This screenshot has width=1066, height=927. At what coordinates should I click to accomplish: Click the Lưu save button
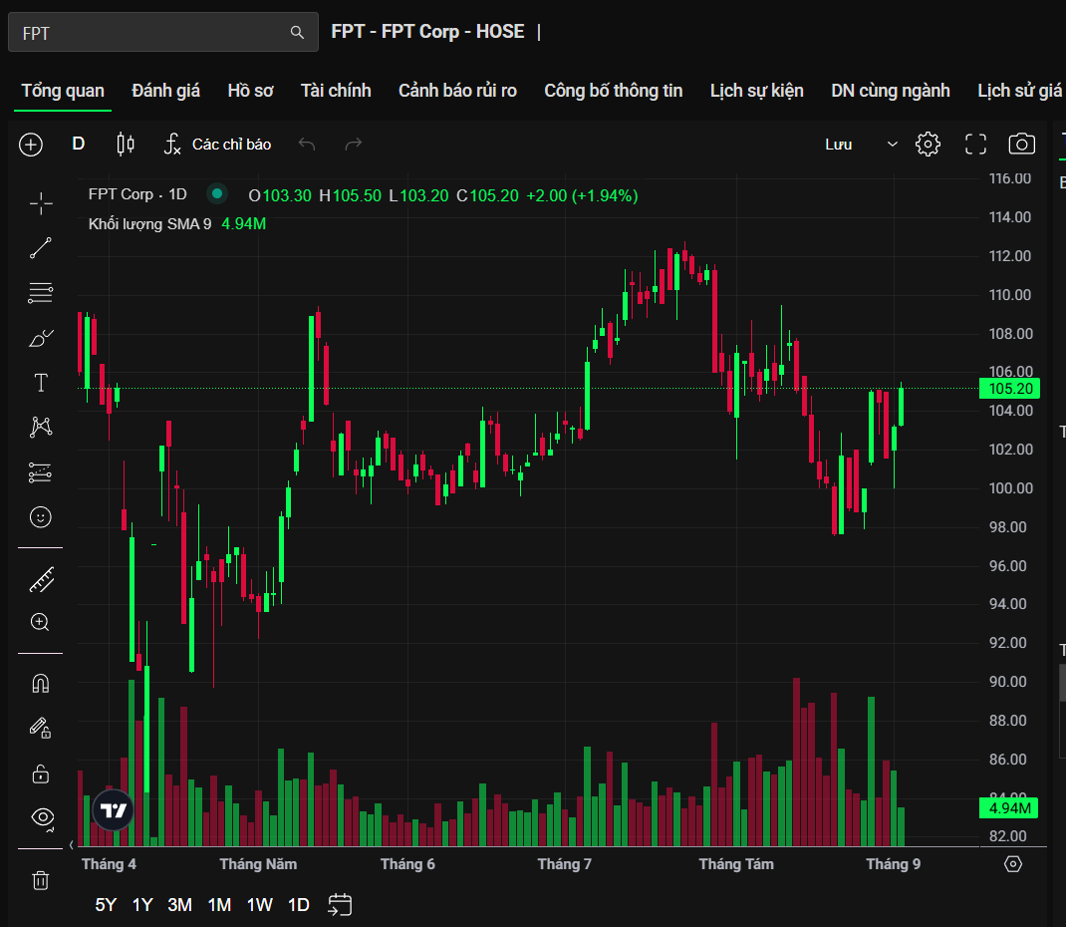[838, 145]
